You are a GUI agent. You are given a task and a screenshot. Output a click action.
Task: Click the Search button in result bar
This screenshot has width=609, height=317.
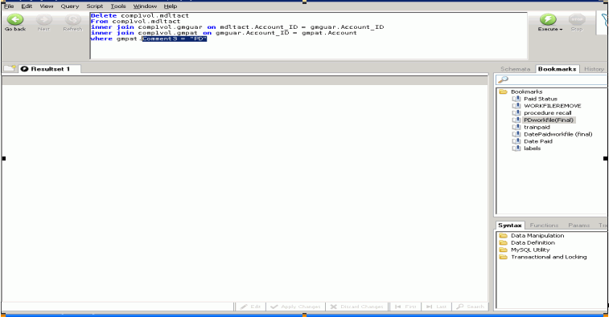point(471,307)
